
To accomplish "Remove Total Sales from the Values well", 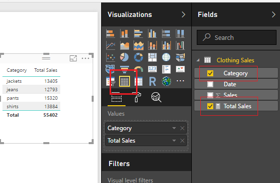I will click(x=182, y=141).
